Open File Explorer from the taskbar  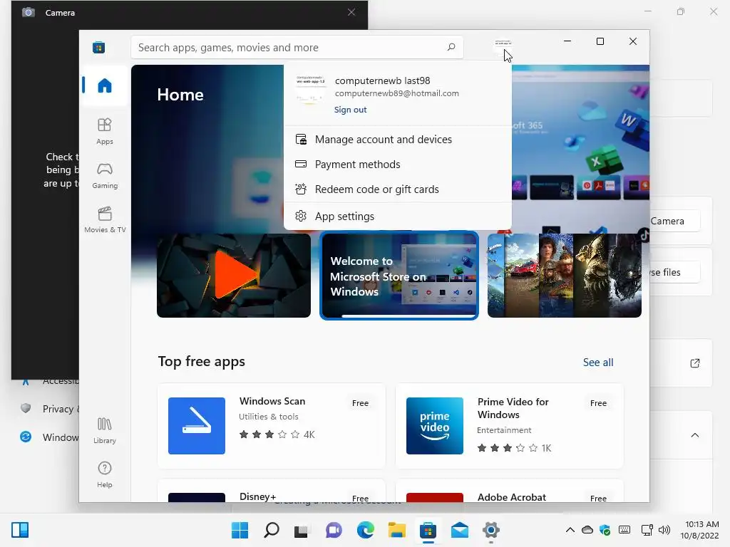pyautogui.click(x=397, y=530)
